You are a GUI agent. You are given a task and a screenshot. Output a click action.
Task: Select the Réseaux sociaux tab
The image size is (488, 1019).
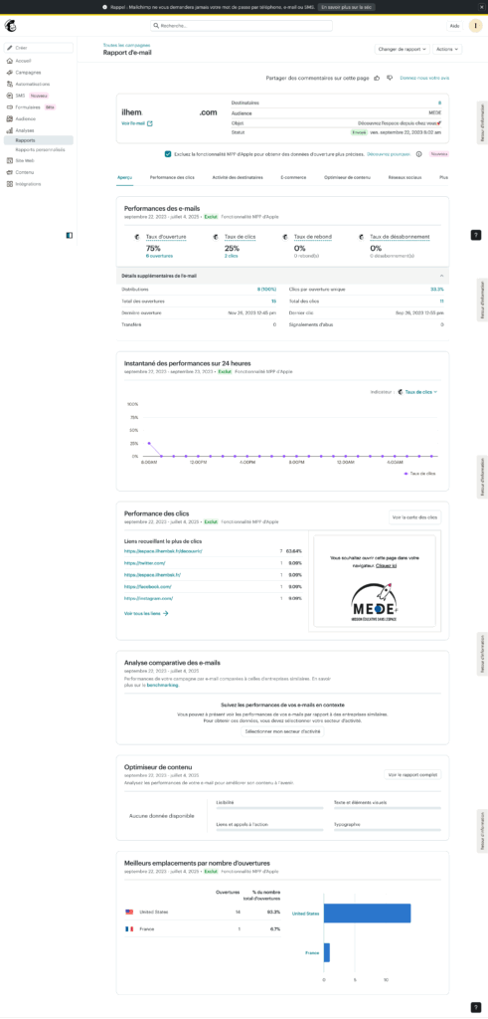(405, 177)
